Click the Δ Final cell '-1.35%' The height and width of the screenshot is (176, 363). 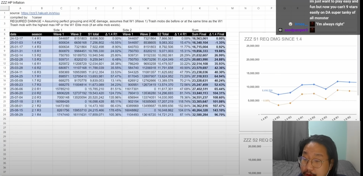(217, 43)
